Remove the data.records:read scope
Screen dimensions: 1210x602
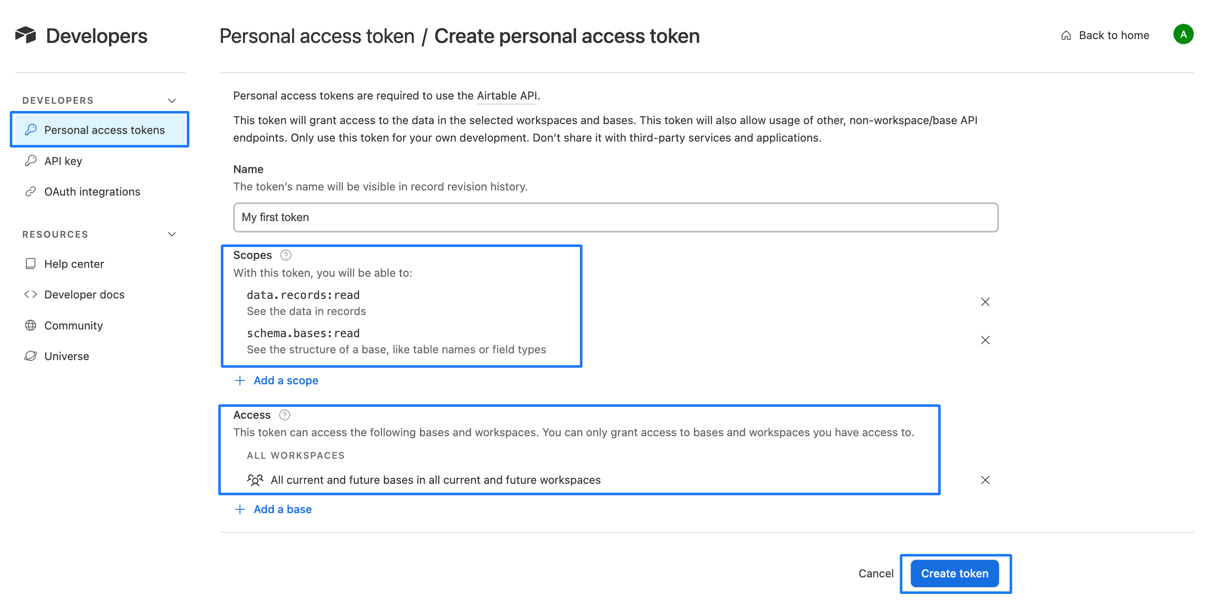[x=985, y=302]
